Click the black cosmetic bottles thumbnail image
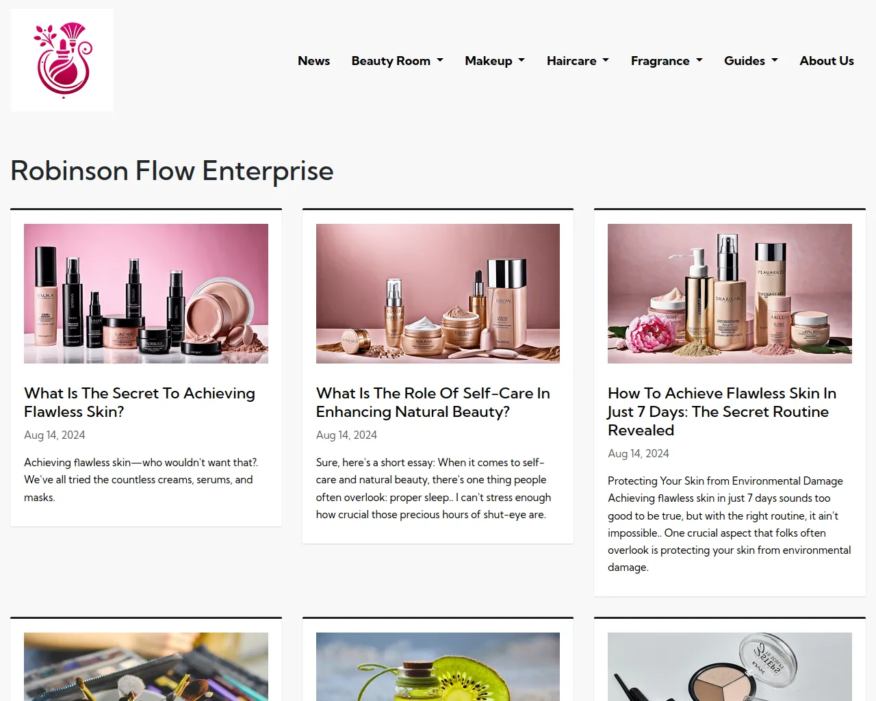 146,294
